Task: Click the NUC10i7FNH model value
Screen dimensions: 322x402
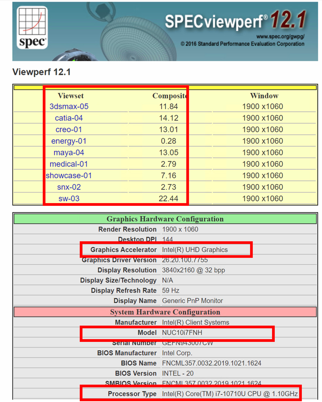Action: 182,333
